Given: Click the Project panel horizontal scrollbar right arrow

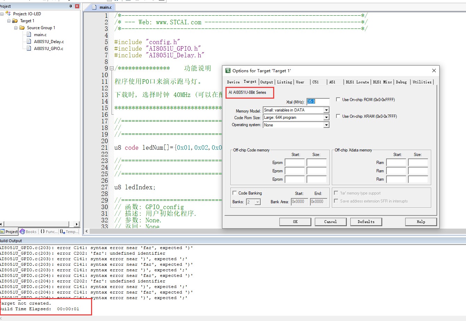Looking at the screenshot, I should (77, 224).
